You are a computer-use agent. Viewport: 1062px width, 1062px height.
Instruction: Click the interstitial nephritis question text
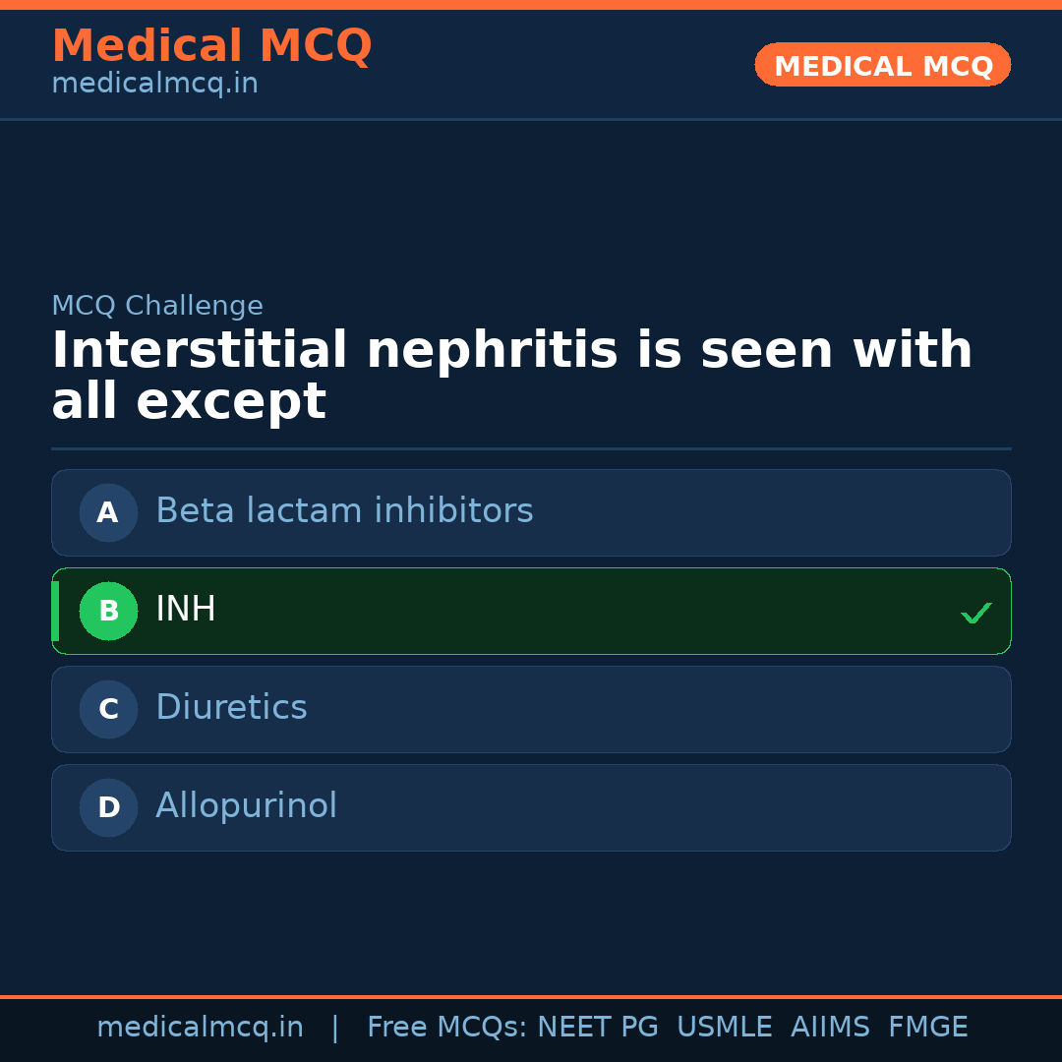tap(511, 376)
